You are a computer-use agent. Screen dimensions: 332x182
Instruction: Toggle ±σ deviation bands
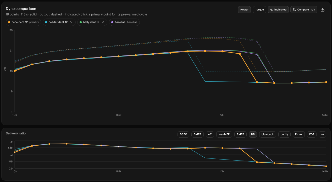322,134
